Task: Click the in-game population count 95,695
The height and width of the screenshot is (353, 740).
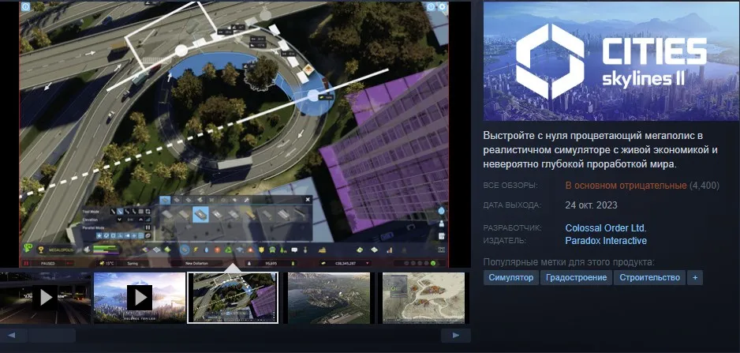Action: click(271, 263)
